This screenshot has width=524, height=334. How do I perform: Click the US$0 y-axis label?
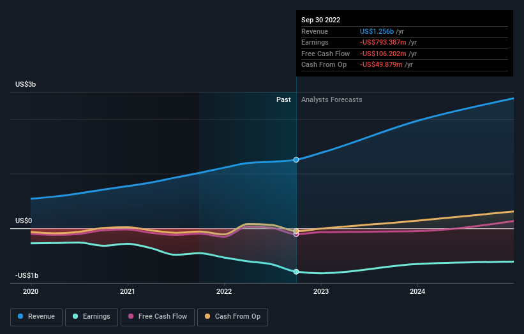coord(24,221)
